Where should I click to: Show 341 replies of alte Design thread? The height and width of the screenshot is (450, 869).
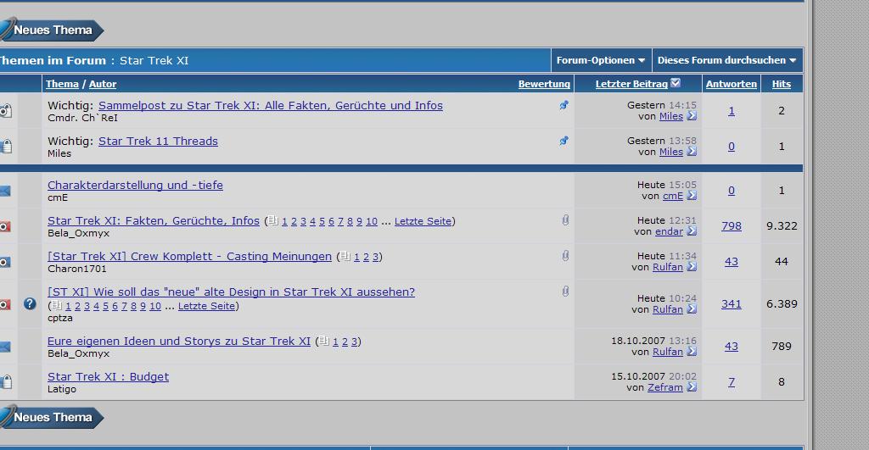[732, 304]
